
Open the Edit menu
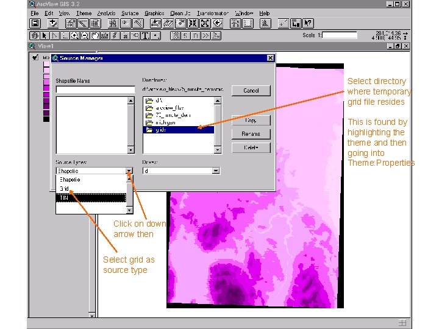pos(49,13)
